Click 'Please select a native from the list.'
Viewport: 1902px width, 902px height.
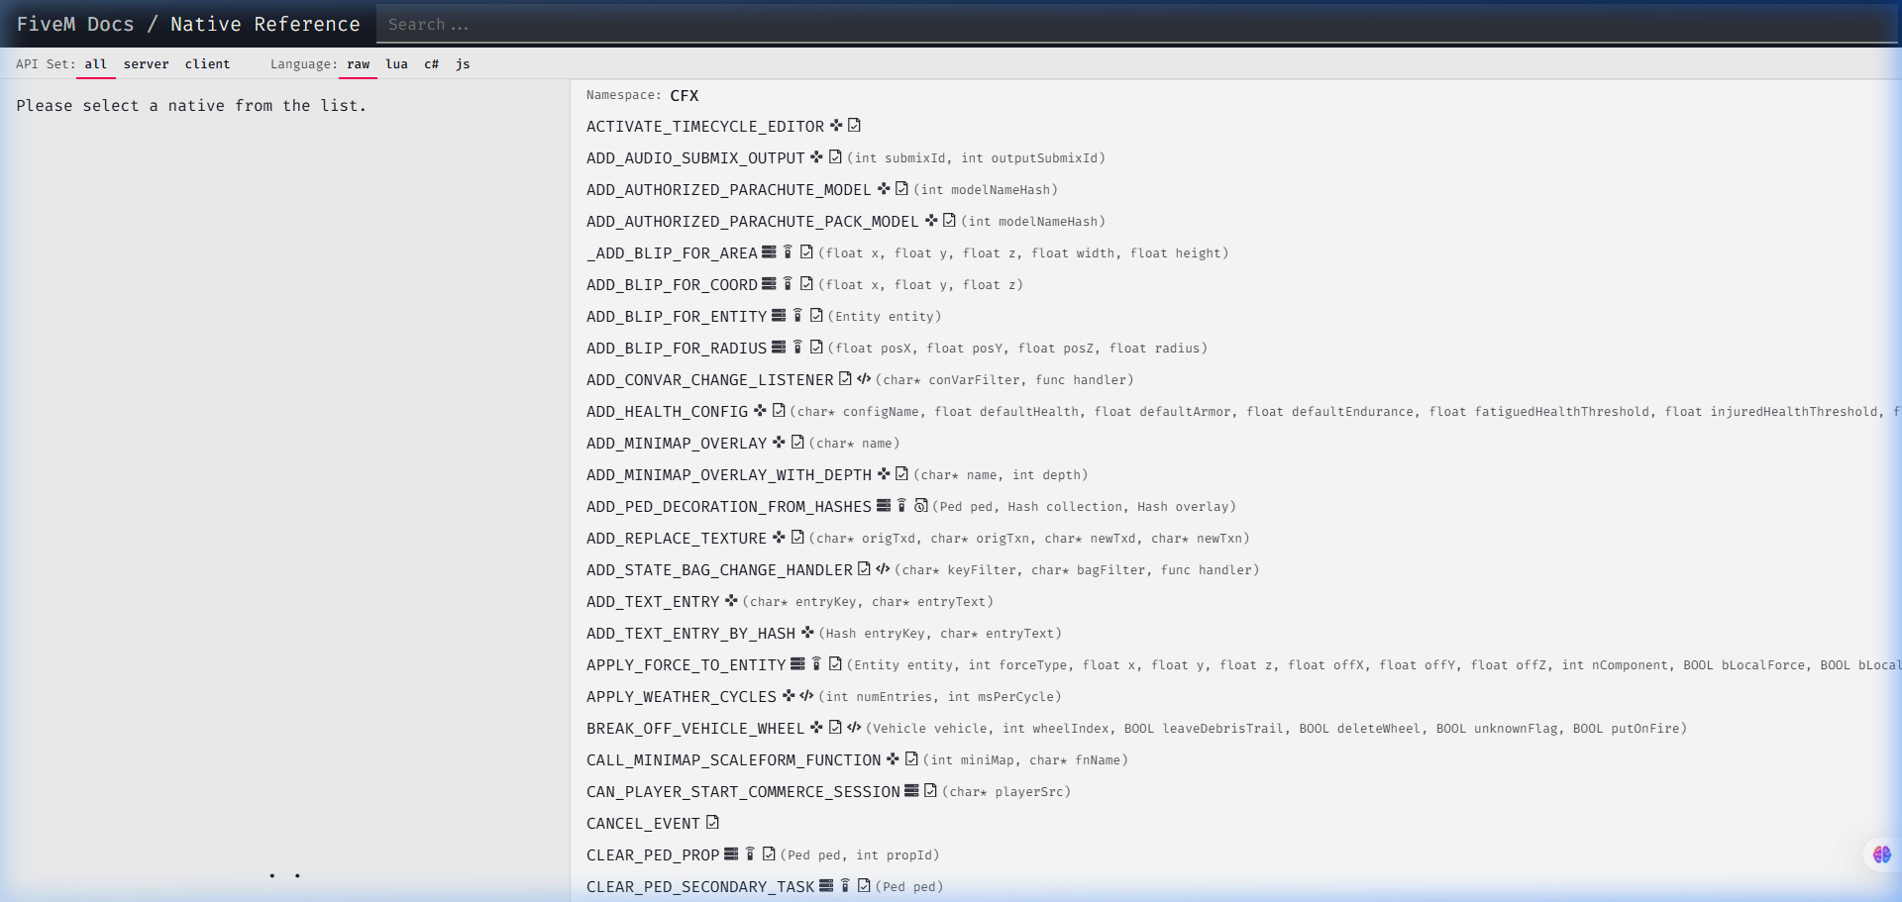(x=191, y=105)
